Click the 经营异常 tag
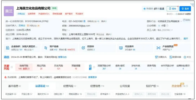 (32, 14)
